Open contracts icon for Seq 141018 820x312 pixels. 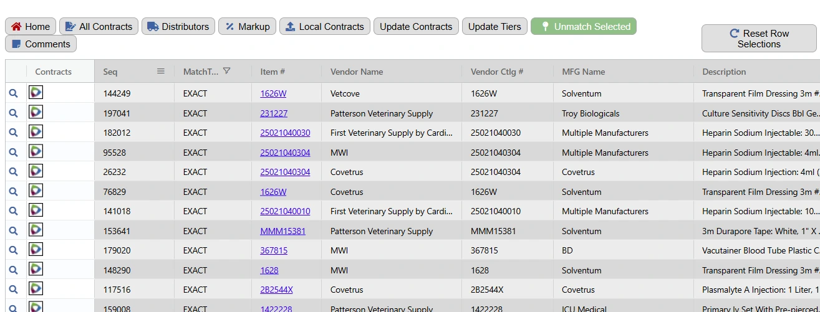[36, 210]
